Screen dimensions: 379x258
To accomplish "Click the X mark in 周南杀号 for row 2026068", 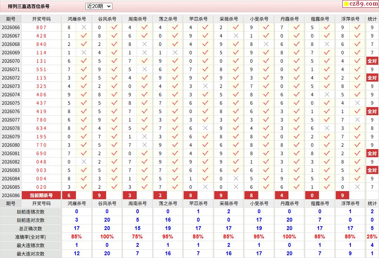I will (x=145, y=44).
